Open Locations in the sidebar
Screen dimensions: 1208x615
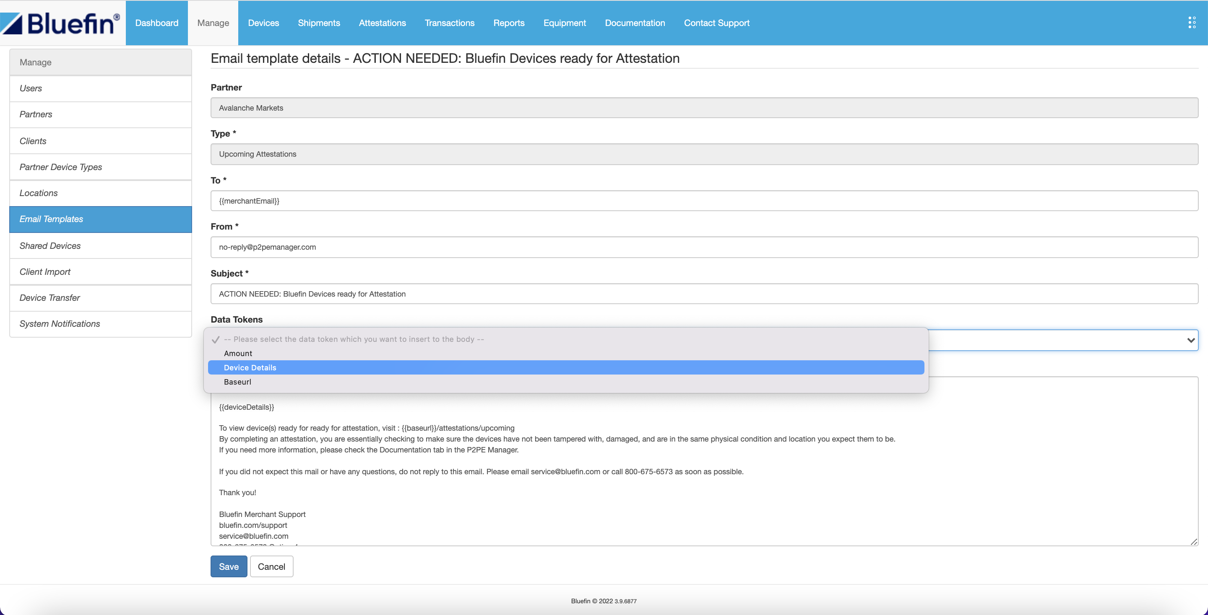[x=100, y=194]
